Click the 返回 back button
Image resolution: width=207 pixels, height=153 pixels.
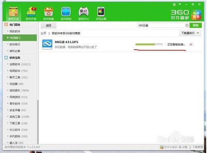pyautogui.click(x=49, y=25)
